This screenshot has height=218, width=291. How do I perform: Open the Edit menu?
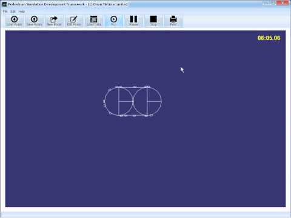pyautogui.click(x=13, y=12)
